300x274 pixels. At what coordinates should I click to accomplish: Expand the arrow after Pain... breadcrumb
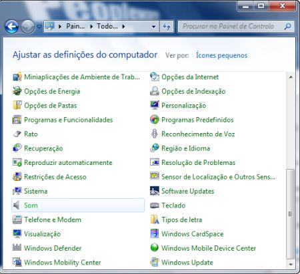click(x=91, y=27)
